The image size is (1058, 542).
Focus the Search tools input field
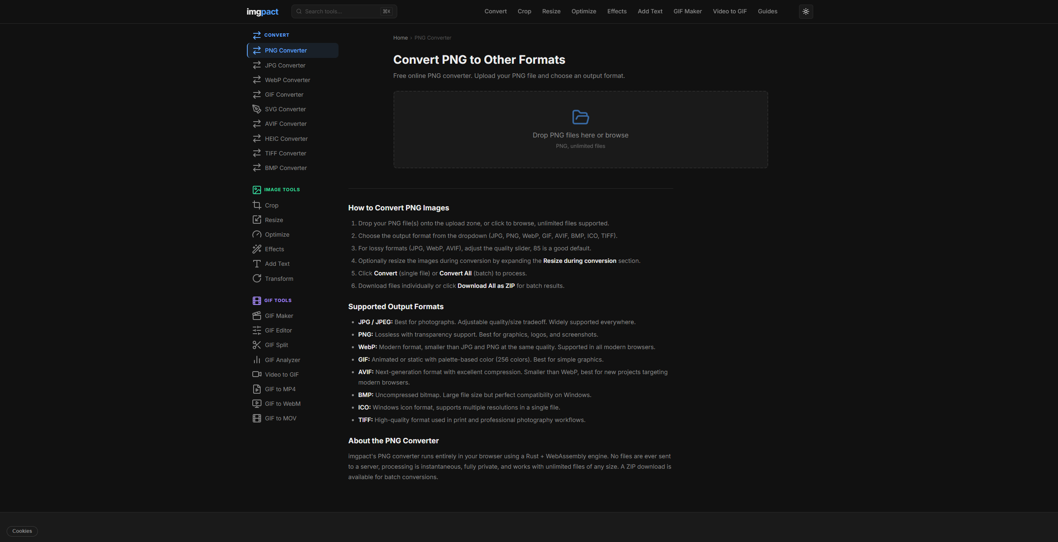point(344,11)
